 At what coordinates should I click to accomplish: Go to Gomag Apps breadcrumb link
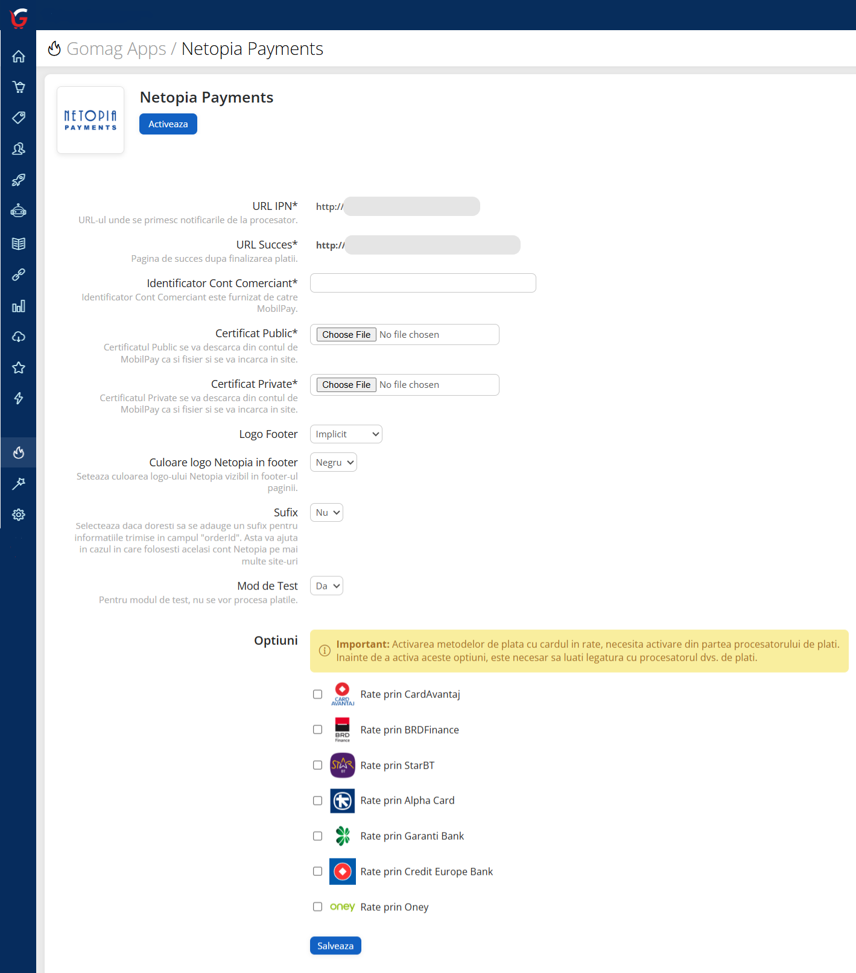click(x=116, y=49)
